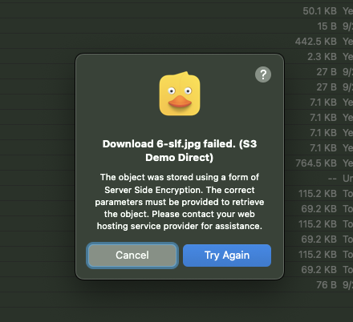Viewport: 353px width, 322px height.
Task: Click the "Download 6-slf.jpg failed" heading
Action: 180,151
